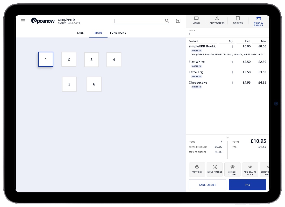Collapse the totals panel chevron
285x207 pixels.
[x=227, y=137]
